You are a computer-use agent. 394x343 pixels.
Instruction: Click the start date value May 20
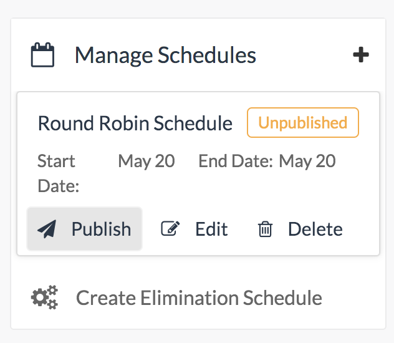tap(147, 161)
